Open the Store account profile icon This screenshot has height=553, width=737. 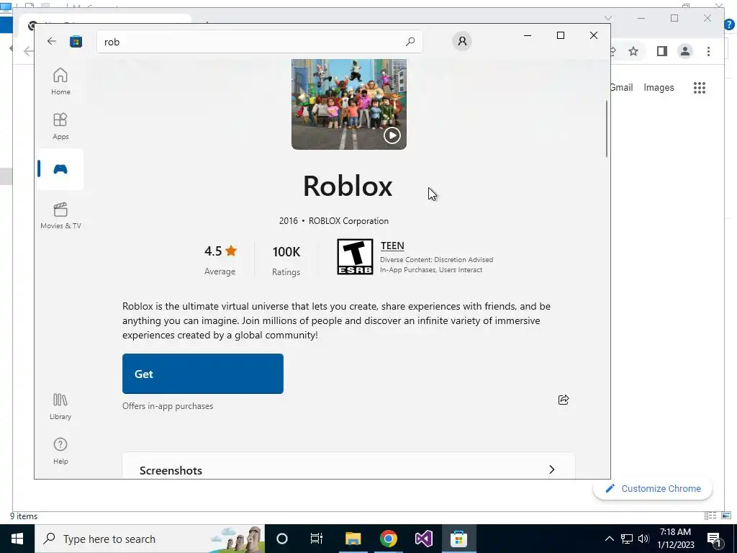point(462,41)
